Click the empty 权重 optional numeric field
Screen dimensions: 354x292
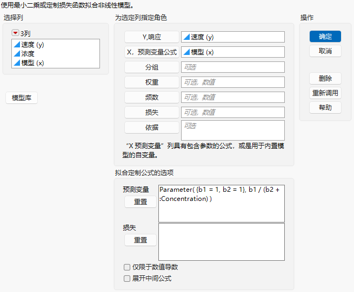point(233,82)
